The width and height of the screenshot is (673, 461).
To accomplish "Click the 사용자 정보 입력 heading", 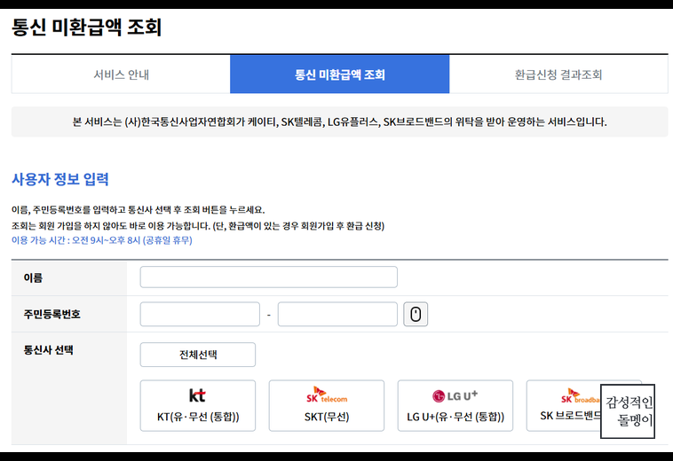I will [60, 179].
